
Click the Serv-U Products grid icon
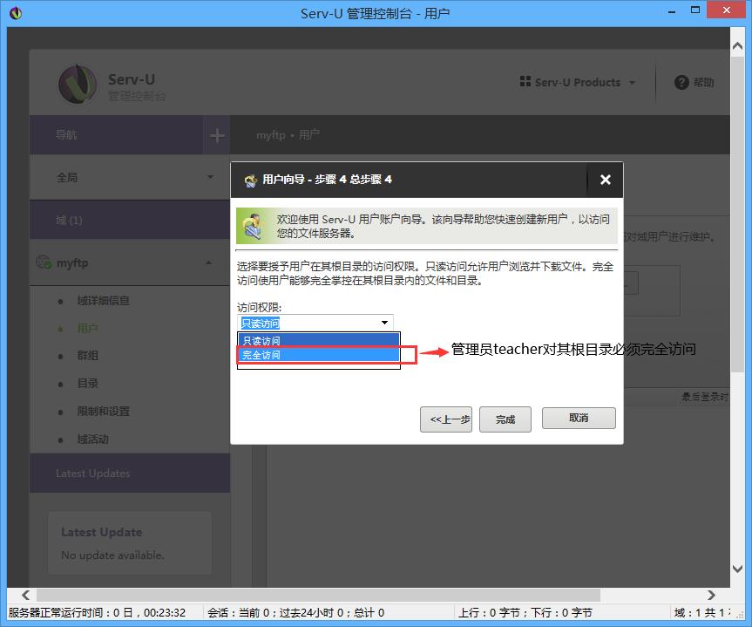point(525,82)
